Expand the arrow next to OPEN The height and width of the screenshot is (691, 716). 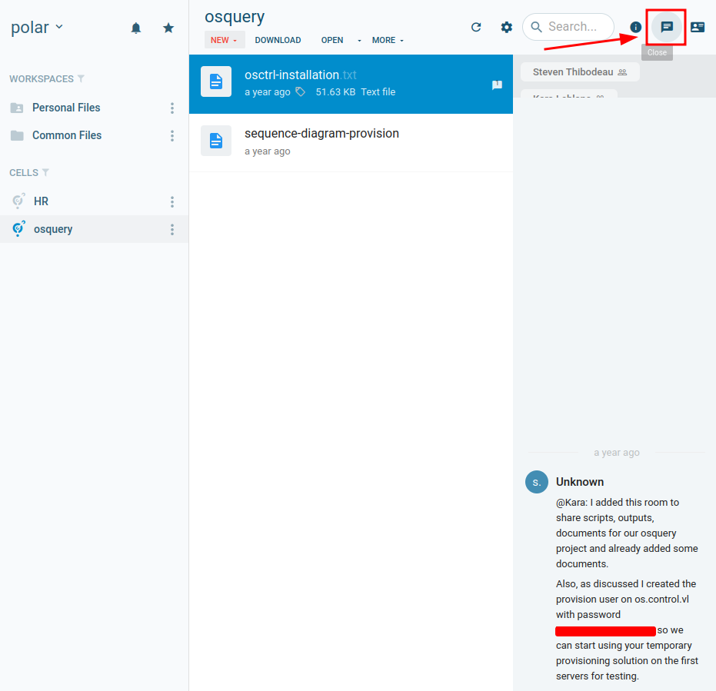[359, 41]
